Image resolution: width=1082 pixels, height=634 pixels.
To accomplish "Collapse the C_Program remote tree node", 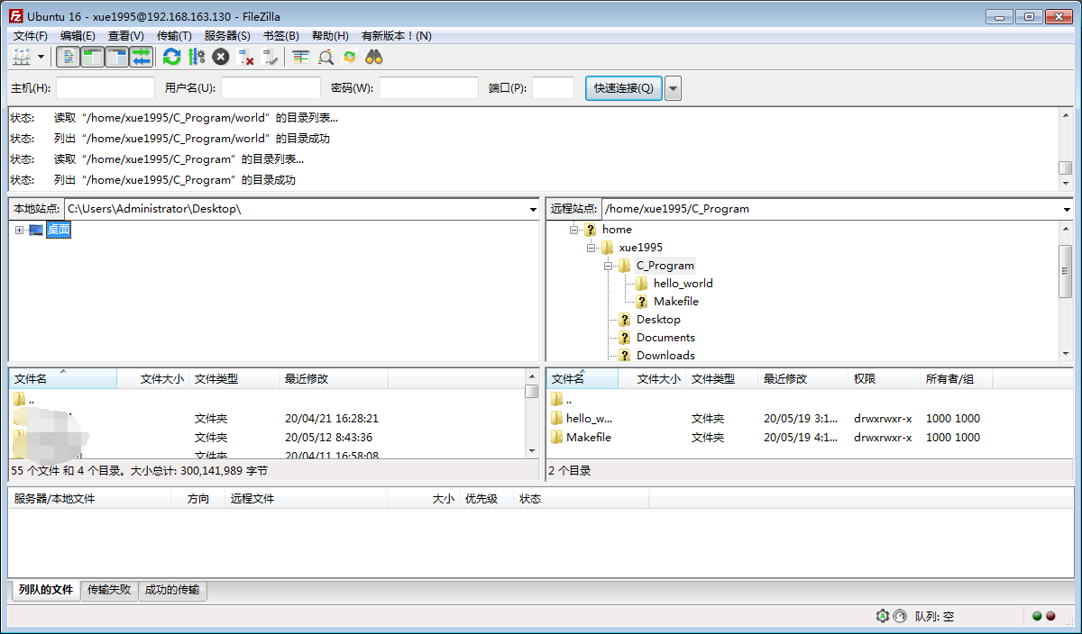I will pyautogui.click(x=609, y=266).
